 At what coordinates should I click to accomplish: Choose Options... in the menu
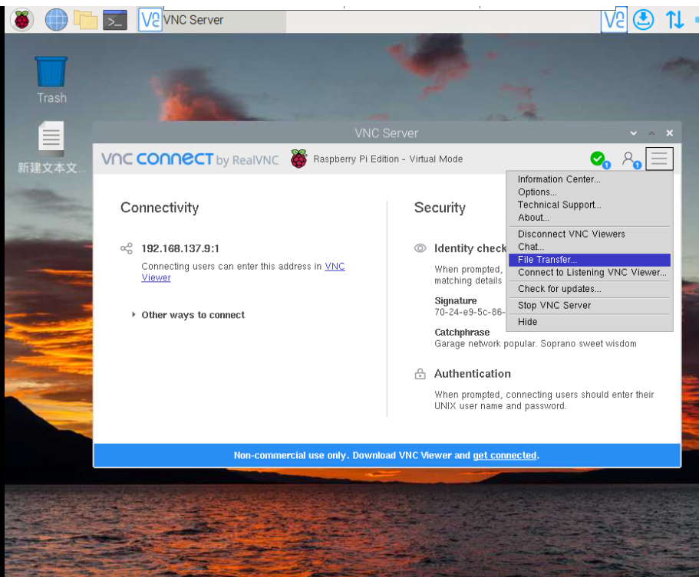[589, 192]
